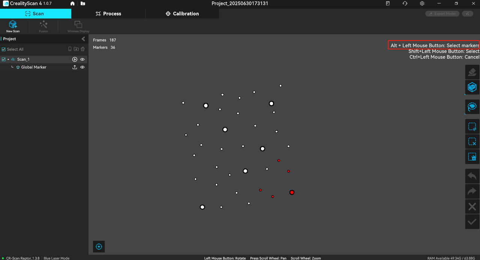Uncheck the Select All checkbox
The height and width of the screenshot is (260, 480).
click(x=4, y=50)
